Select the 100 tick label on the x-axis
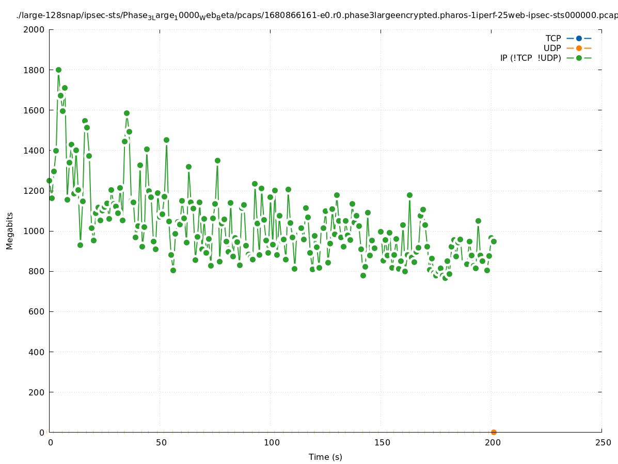This screenshot has height=464, width=618. point(271,442)
